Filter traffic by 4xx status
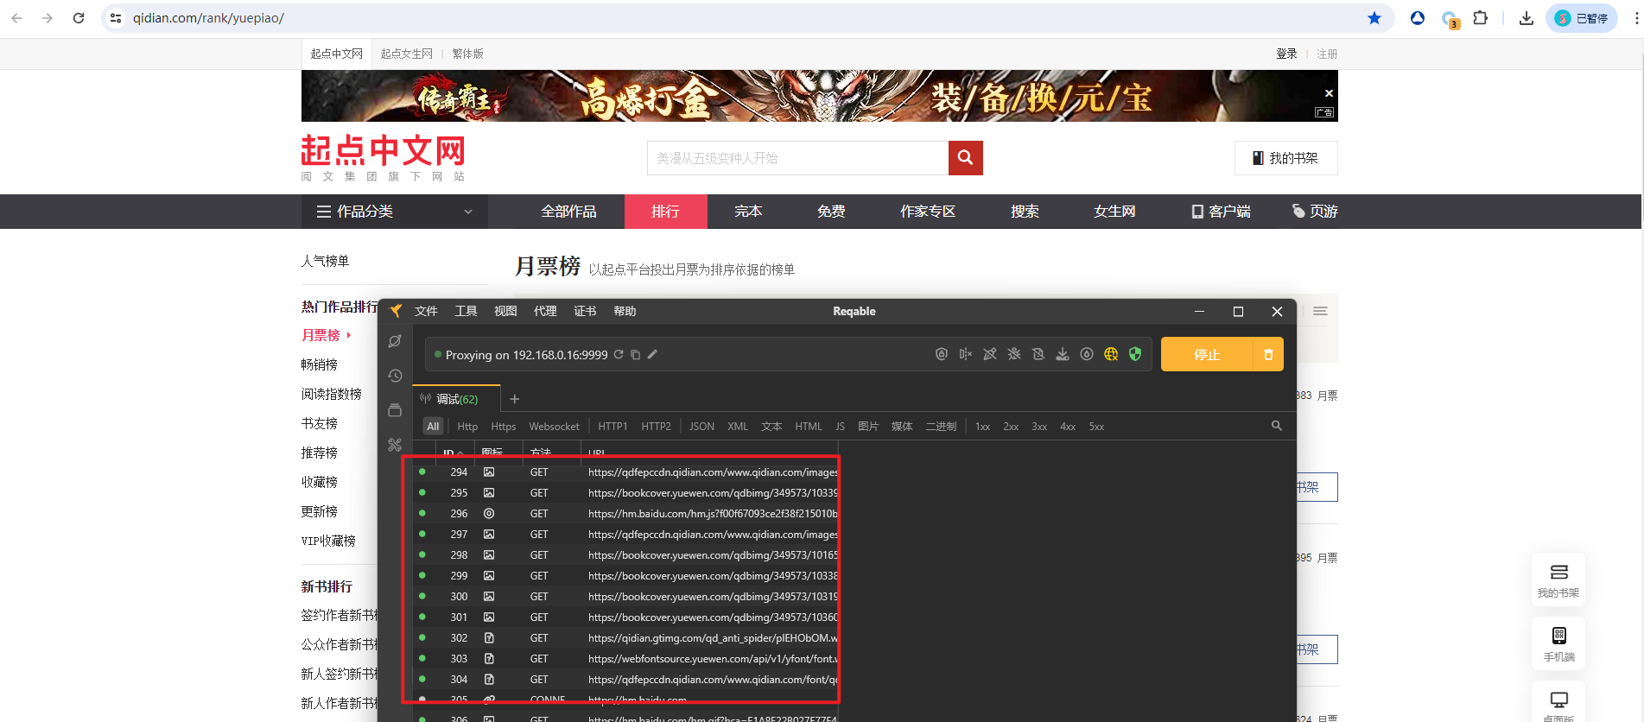Viewport: 1644px width, 722px height. pos(1068,427)
